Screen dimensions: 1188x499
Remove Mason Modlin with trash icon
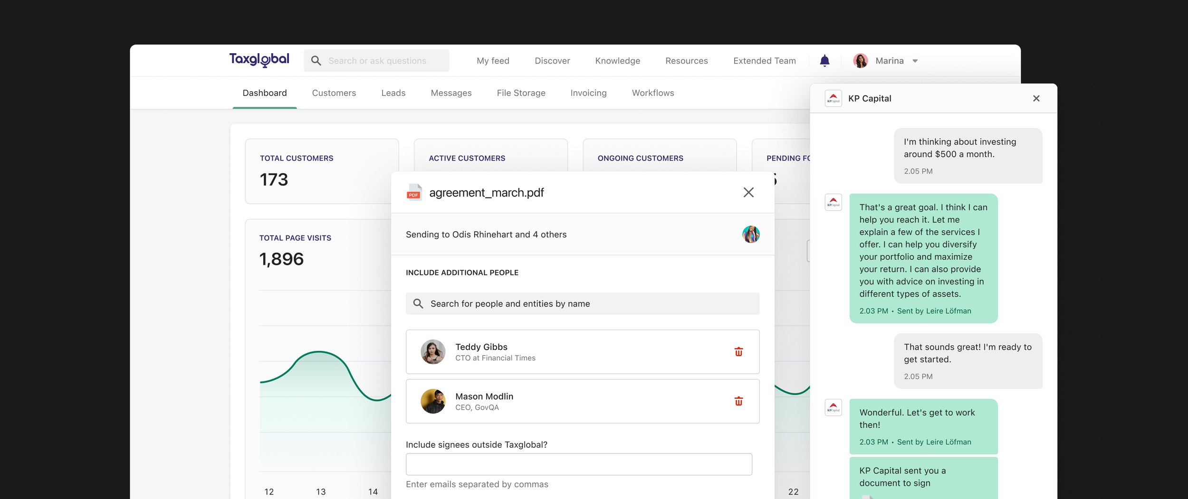[x=738, y=401]
